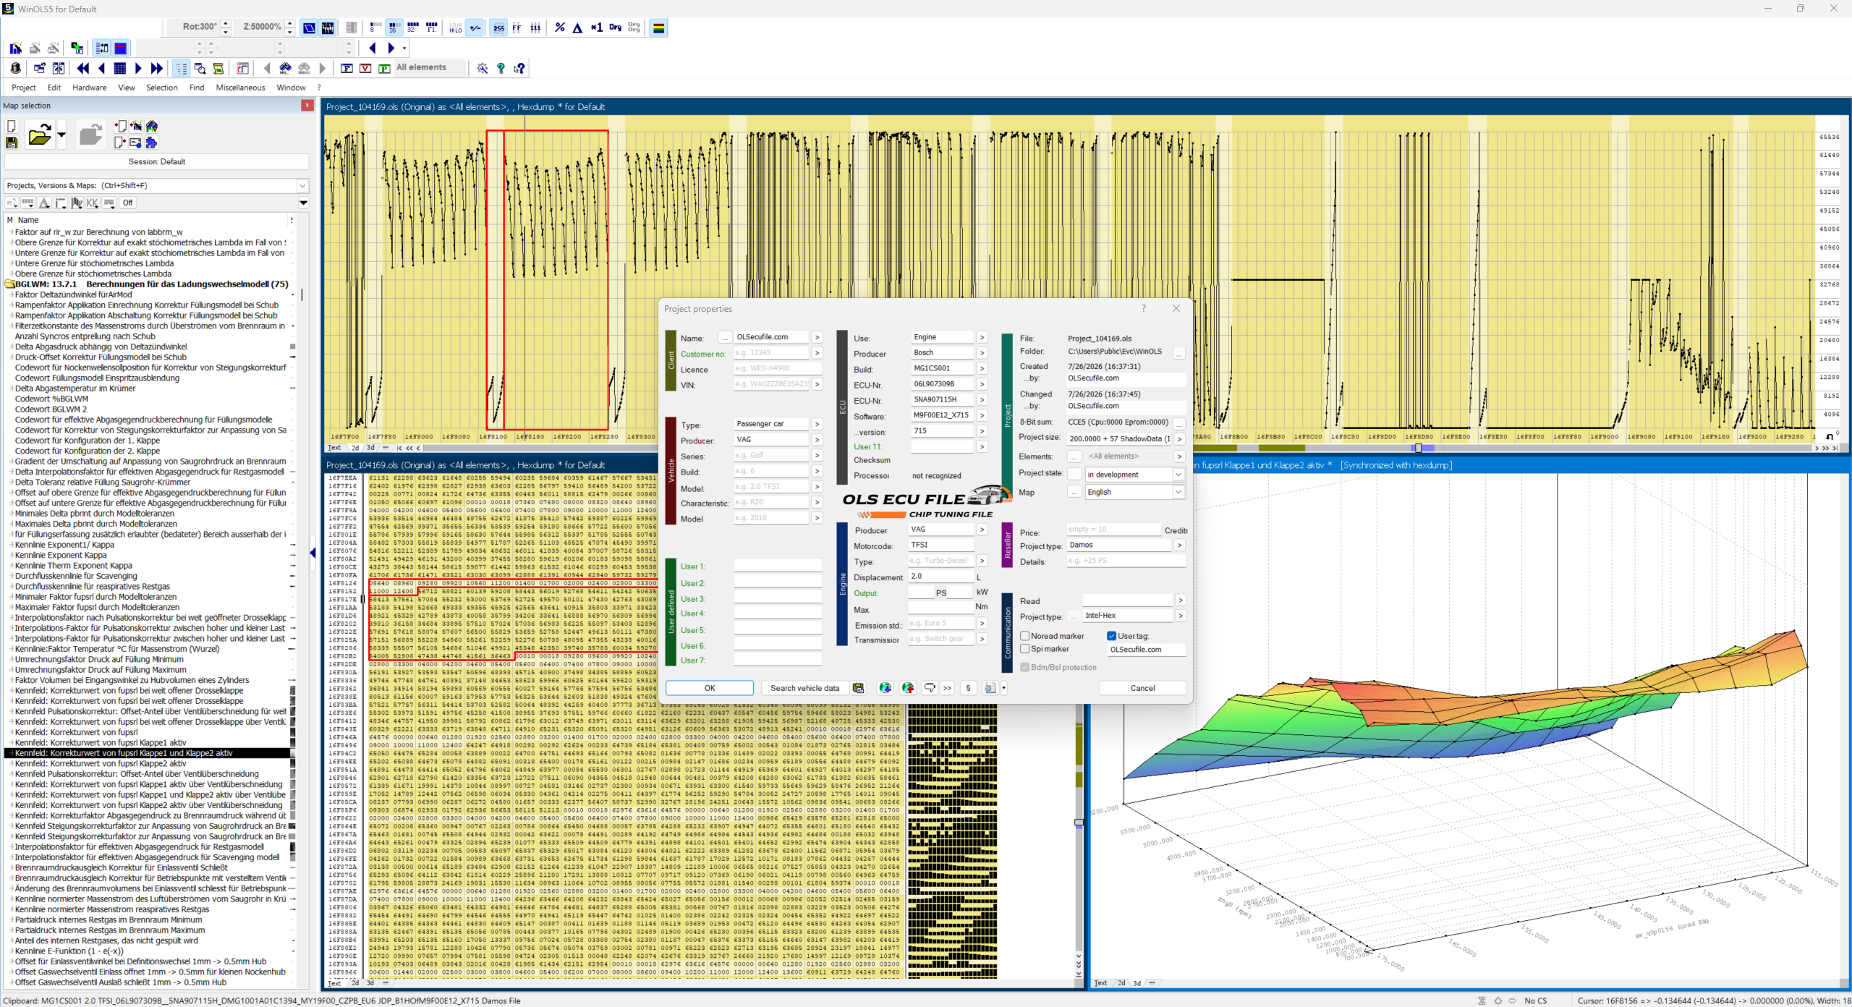Click the top hexdump horizontal scrollbar thumb

coord(1418,449)
